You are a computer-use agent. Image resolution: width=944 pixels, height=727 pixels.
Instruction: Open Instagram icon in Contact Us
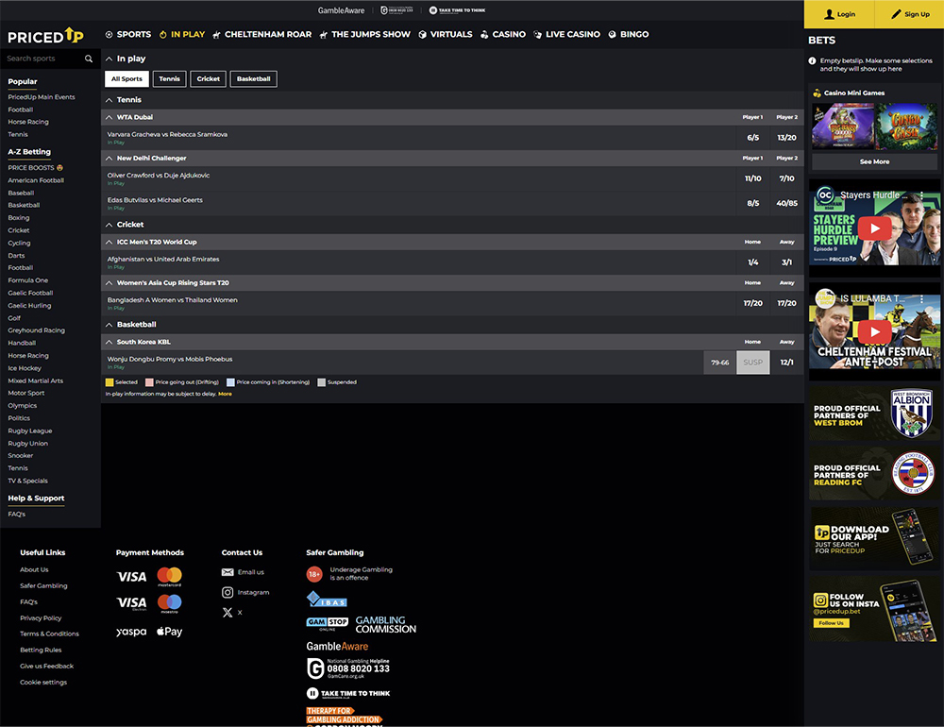point(228,592)
